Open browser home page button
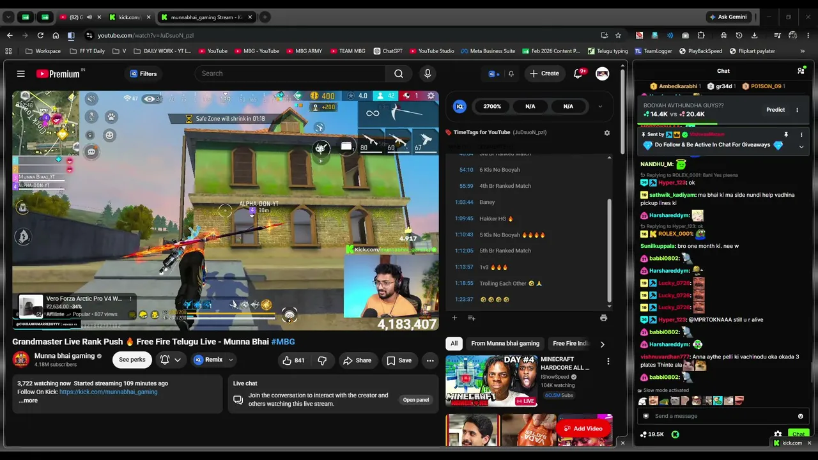Image resolution: width=818 pixels, height=460 pixels. pyautogui.click(x=56, y=35)
